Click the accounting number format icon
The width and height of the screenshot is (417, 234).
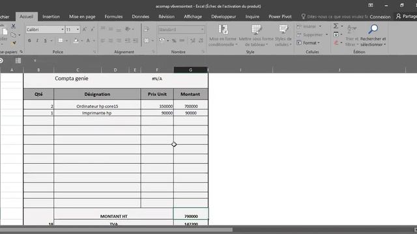(x=162, y=40)
